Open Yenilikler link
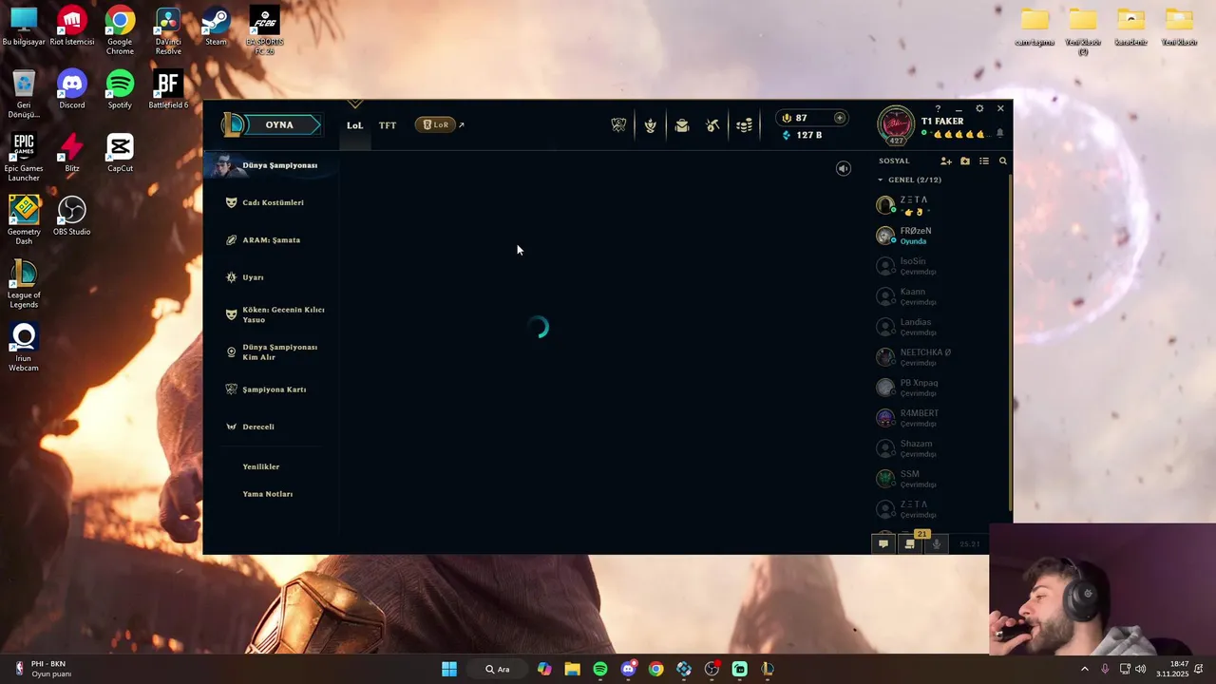 261,466
